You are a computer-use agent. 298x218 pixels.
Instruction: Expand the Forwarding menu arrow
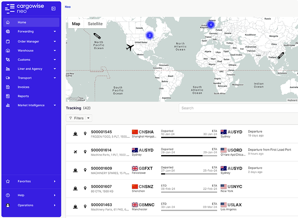tap(55, 32)
